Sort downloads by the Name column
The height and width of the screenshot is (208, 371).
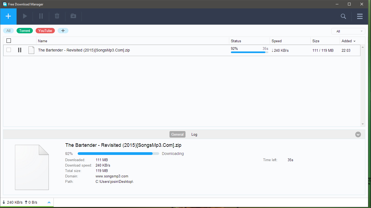coord(43,41)
